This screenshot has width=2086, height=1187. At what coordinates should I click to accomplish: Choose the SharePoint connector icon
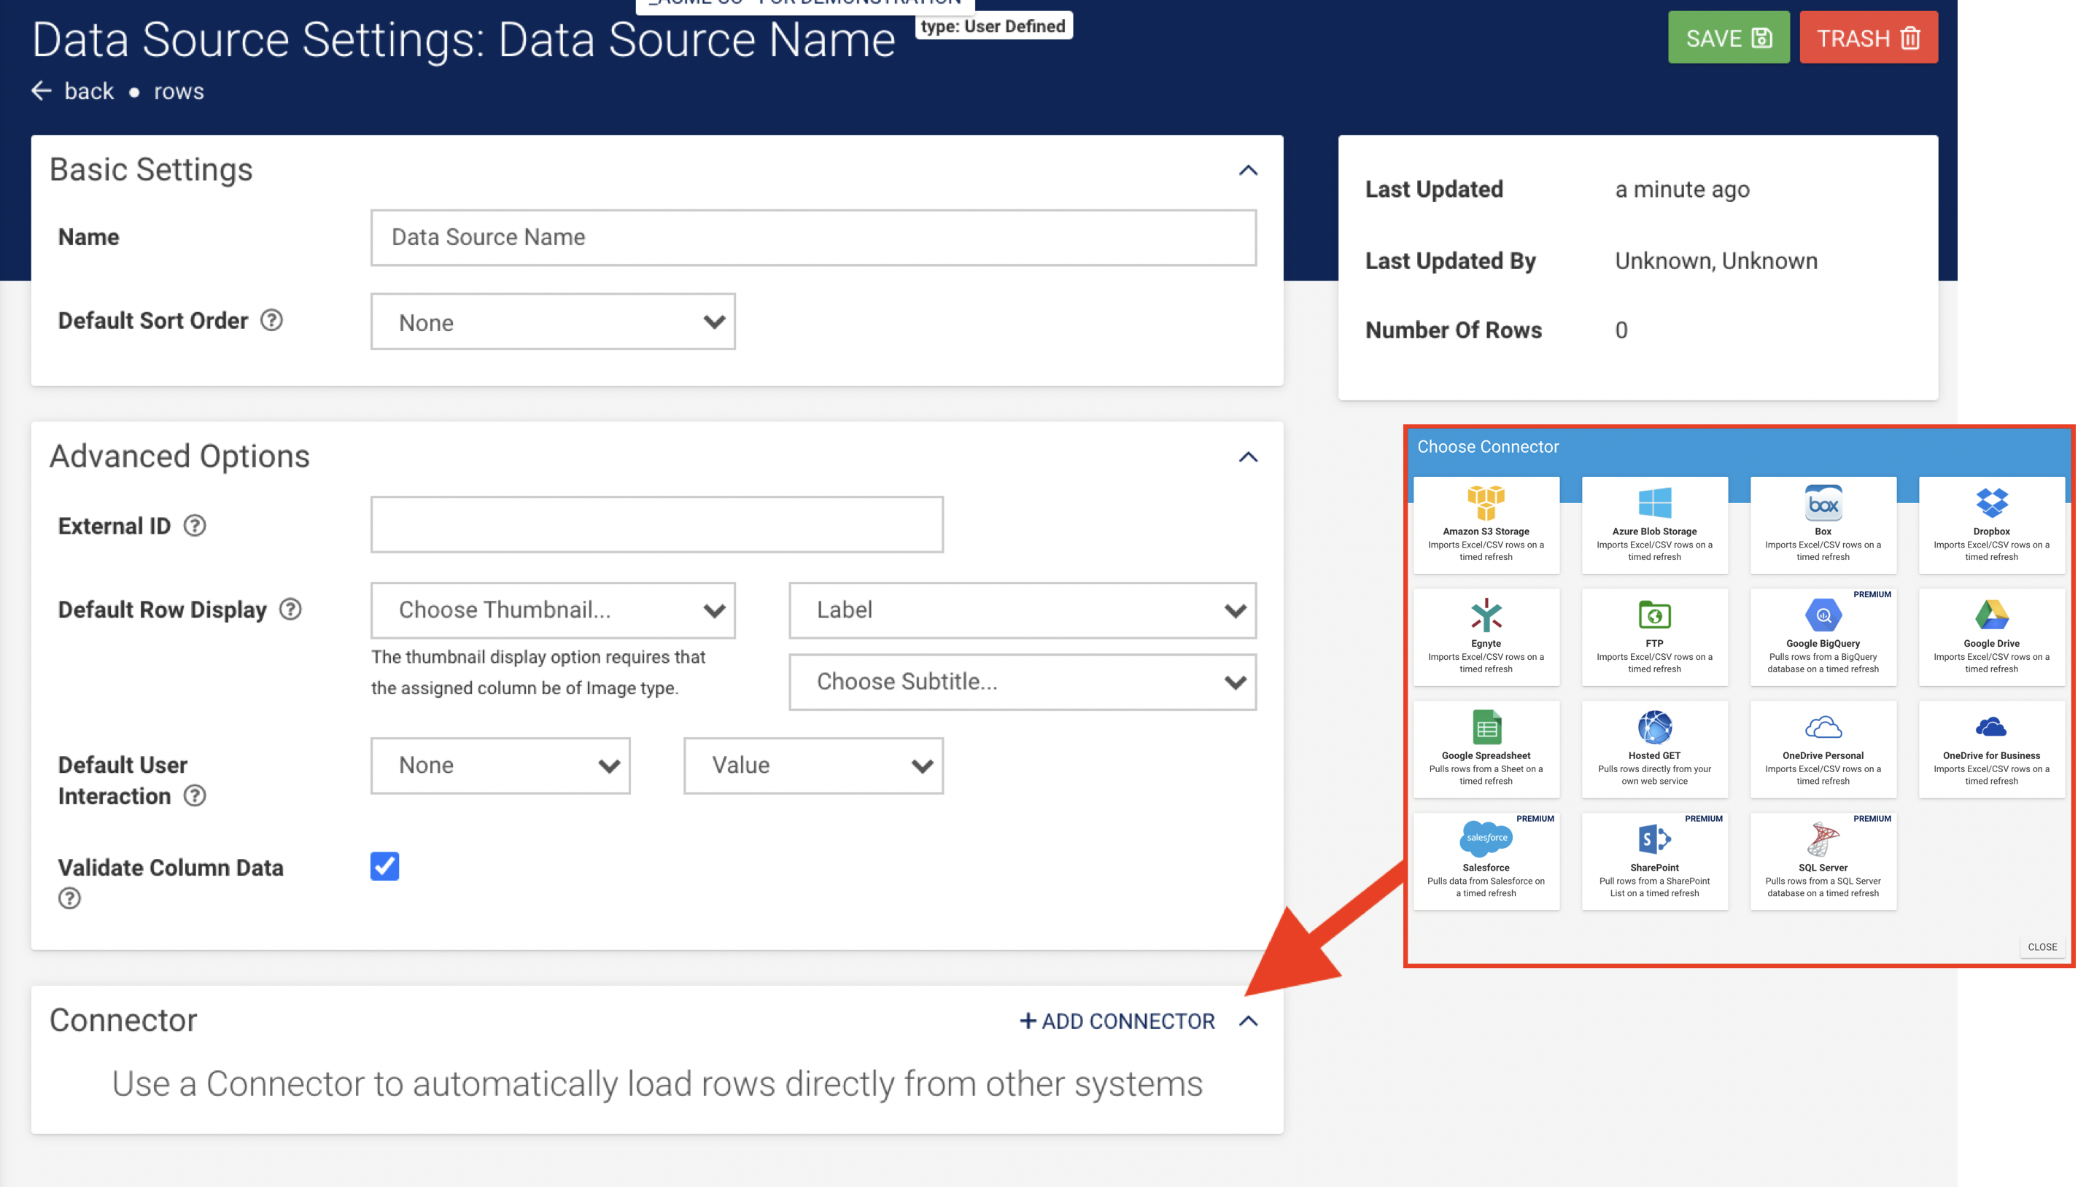point(1653,838)
